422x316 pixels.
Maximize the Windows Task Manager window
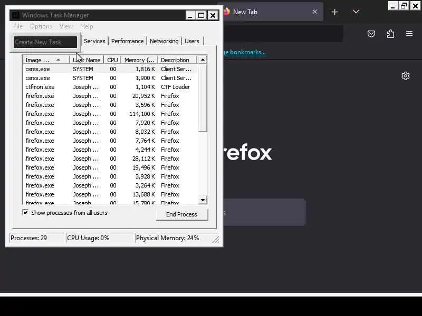201,15
